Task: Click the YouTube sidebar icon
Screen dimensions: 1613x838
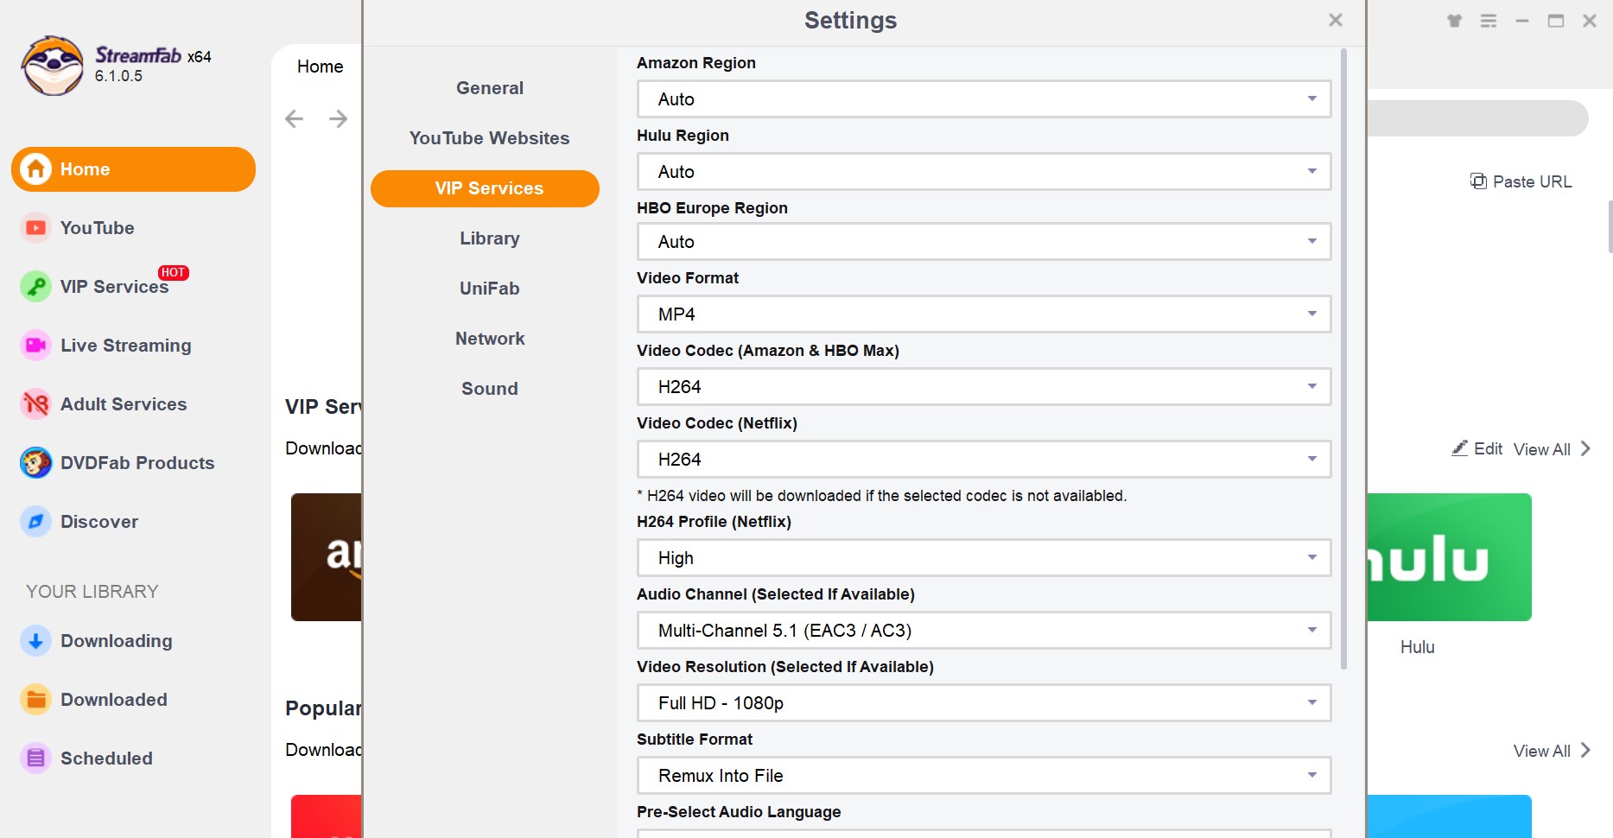Action: pos(35,228)
